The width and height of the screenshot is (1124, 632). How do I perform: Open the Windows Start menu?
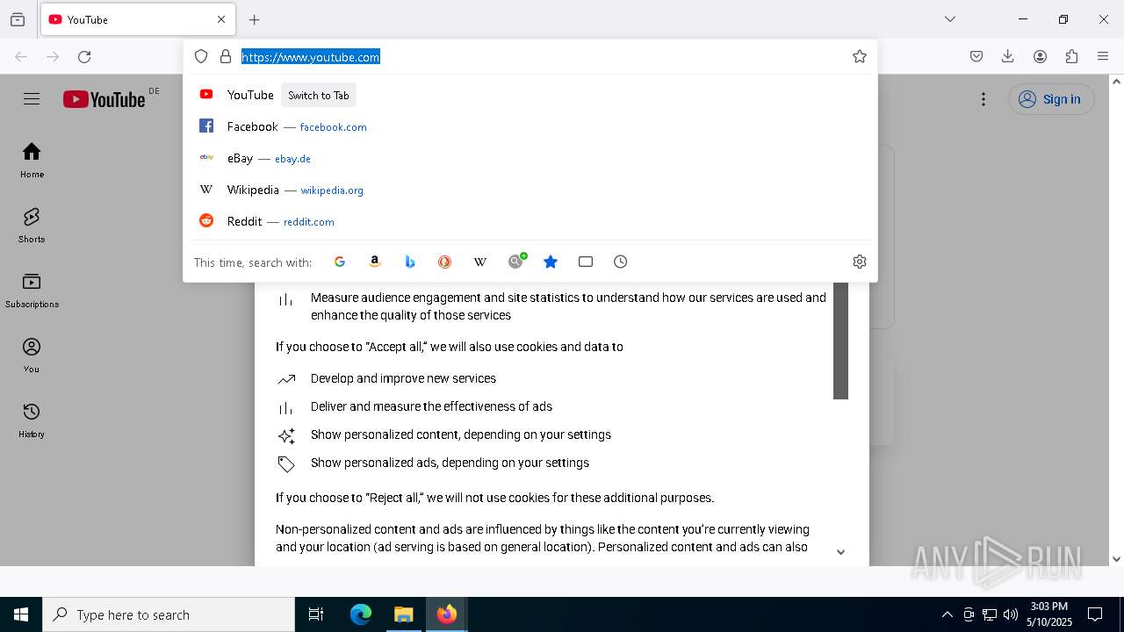pyautogui.click(x=21, y=614)
